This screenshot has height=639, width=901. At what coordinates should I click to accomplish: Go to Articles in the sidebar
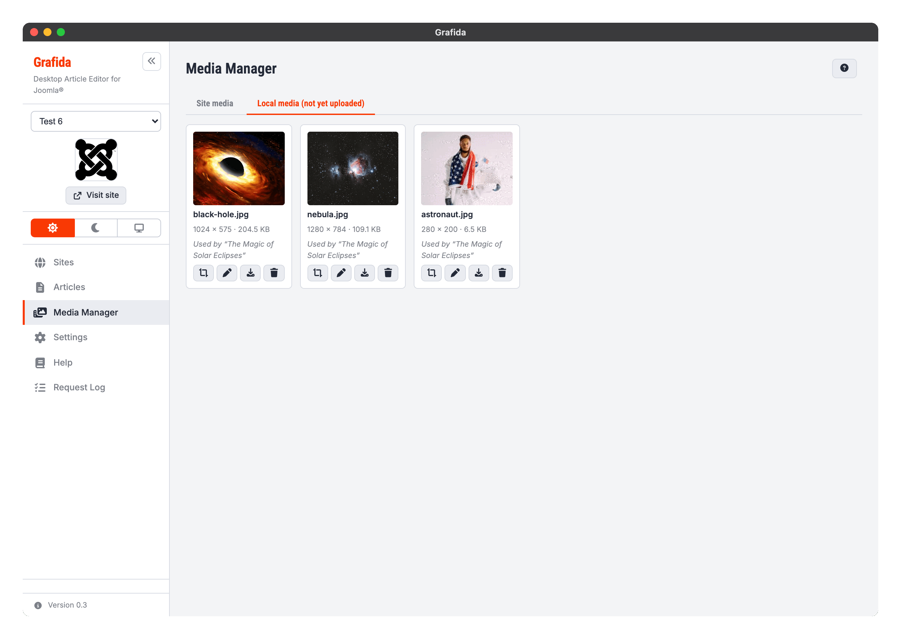pyautogui.click(x=96, y=287)
